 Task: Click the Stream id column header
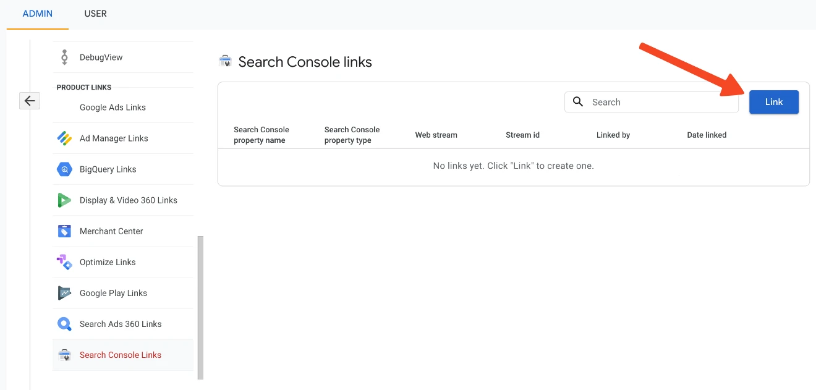pyautogui.click(x=522, y=135)
